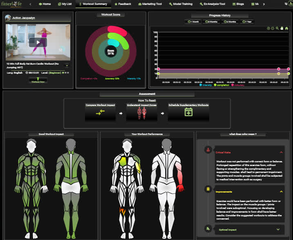Open the Model Training tab

(181, 4)
